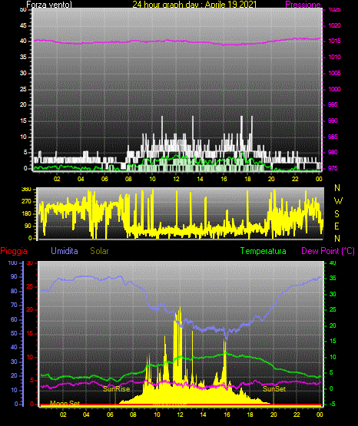Click red '25' on the rain axis
The width and height of the screenshot is (358, 426).
pos(30,286)
